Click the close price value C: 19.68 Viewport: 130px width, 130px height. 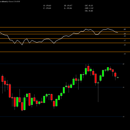click(47, 8)
